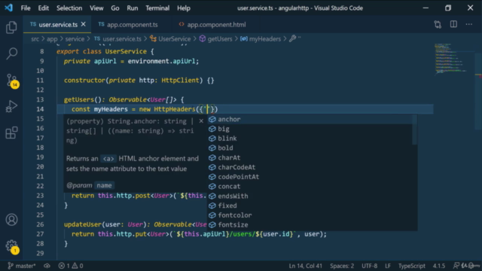Viewport: 482px width, 271px height.
Task: Open editor More Actions ellipsis
Action: pos(468,24)
